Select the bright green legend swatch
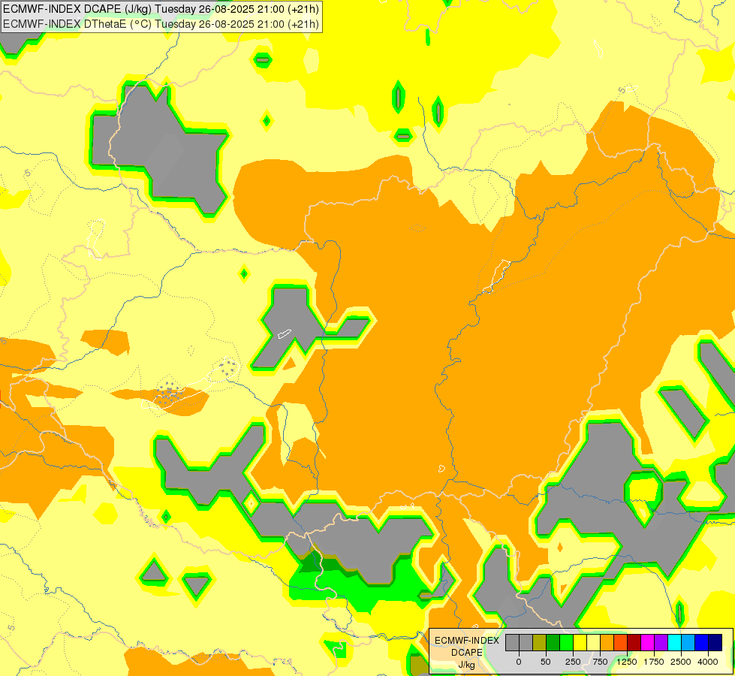The width and height of the screenshot is (735, 676). pyautogui.click(x=567, y=643)
